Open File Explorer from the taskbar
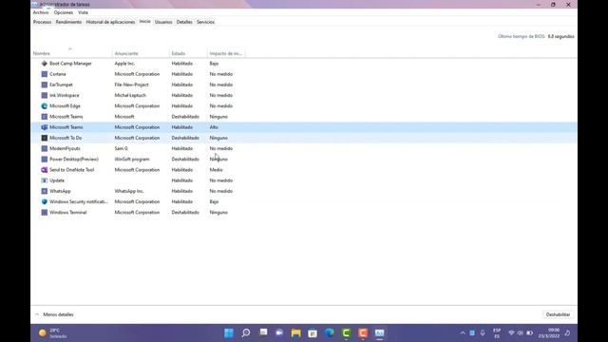This screenshot has height=342, width=608. click(295, 333)
